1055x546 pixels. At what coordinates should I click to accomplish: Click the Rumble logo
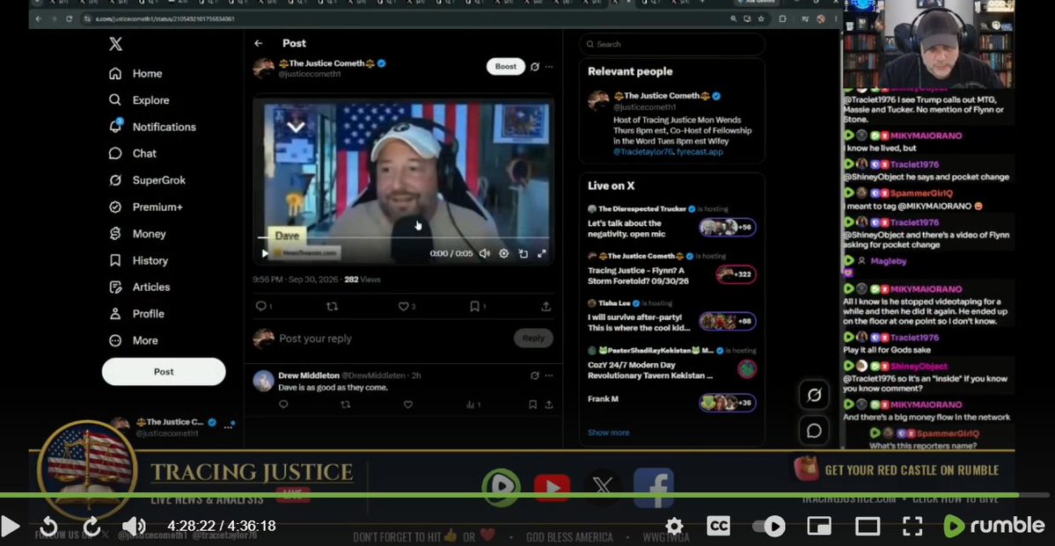(x=993, y=526)
